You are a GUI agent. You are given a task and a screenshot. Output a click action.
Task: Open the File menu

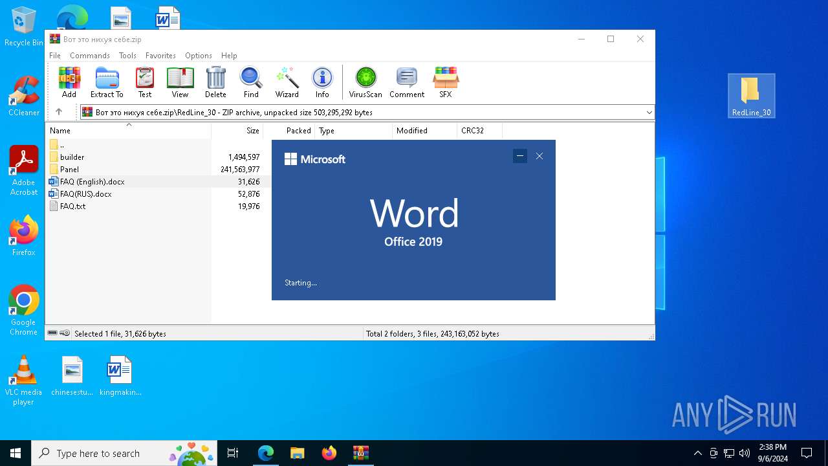click(x=55, y=56)
